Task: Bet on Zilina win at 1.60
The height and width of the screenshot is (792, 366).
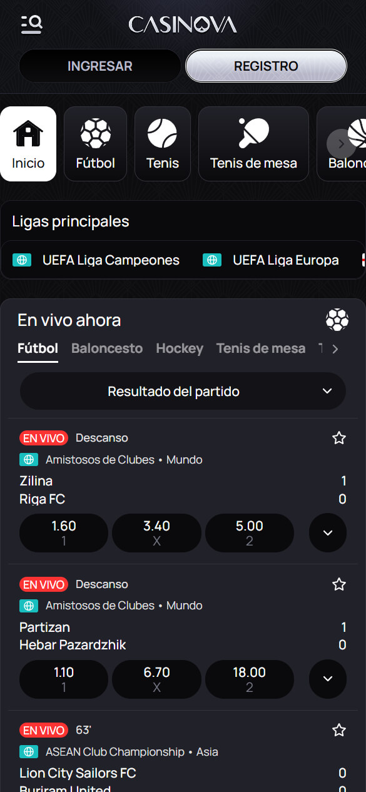Action: (x=64, y=533)
